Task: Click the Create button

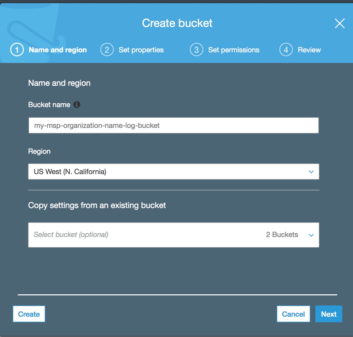Action: [x=29, y=314]
